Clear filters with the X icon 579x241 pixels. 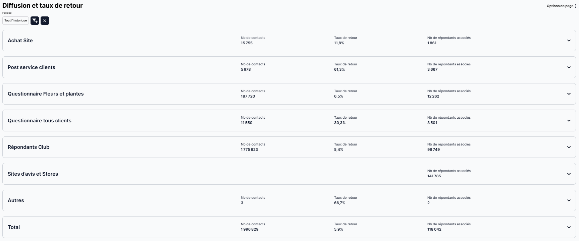tap(45, 21)
